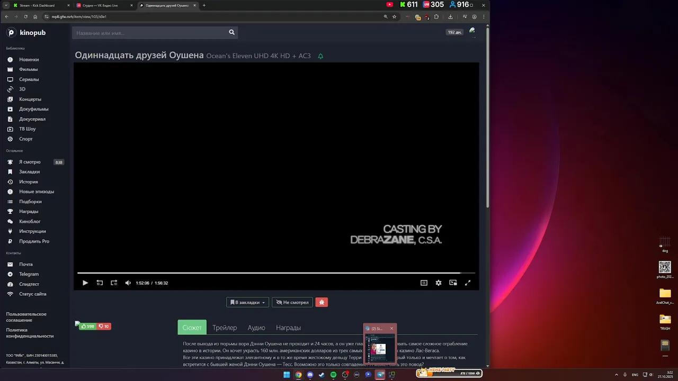678x381 pixels.
Task: Mute the player volume
Action: click(x=128, y=283)
